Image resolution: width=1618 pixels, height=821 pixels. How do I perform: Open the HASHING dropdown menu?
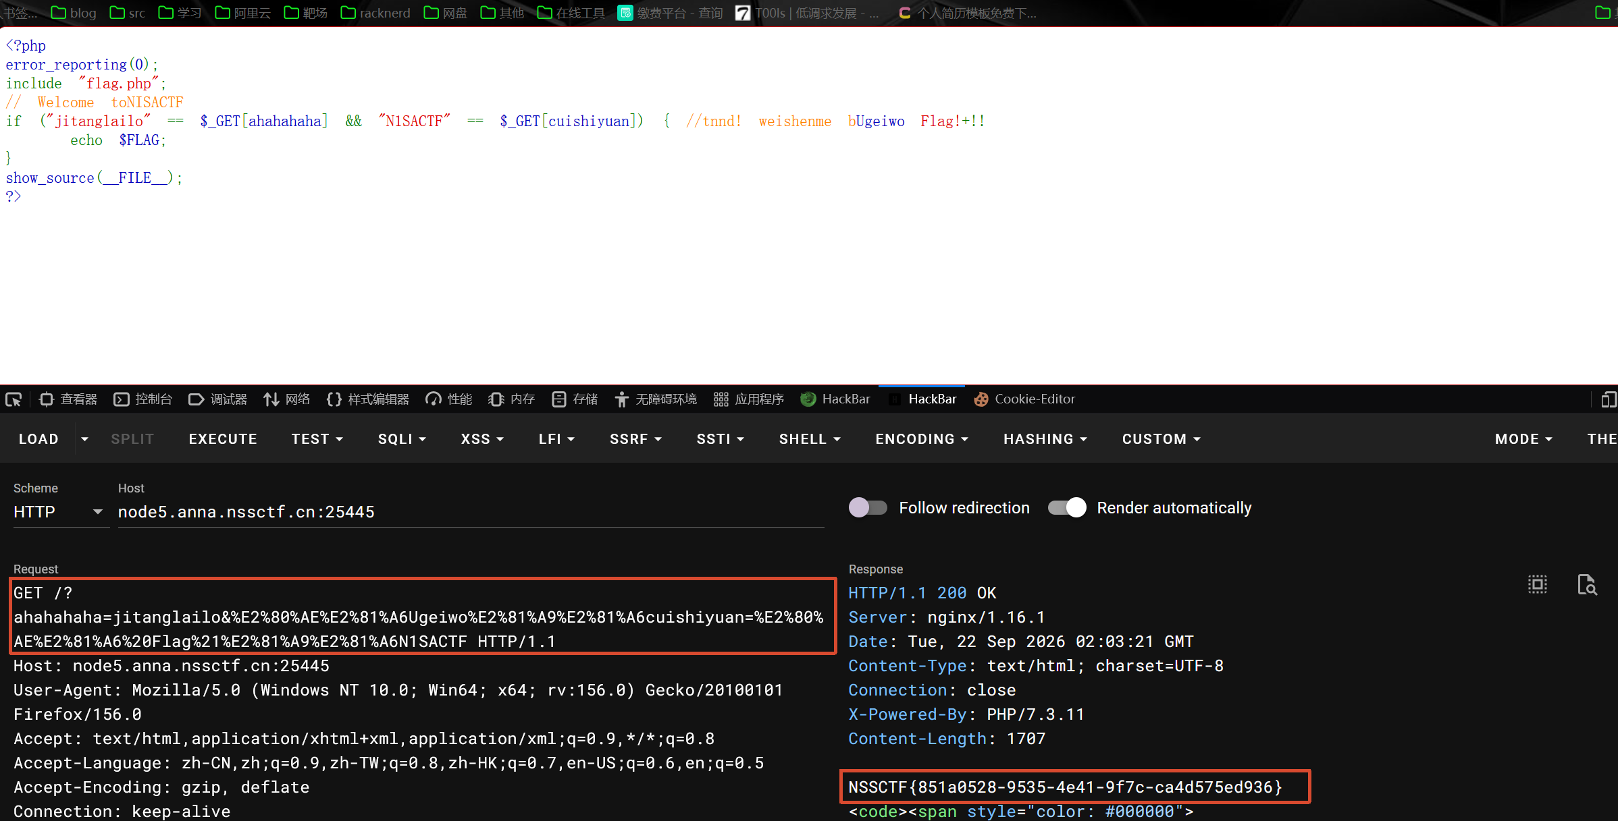[x=1045, y=439]
